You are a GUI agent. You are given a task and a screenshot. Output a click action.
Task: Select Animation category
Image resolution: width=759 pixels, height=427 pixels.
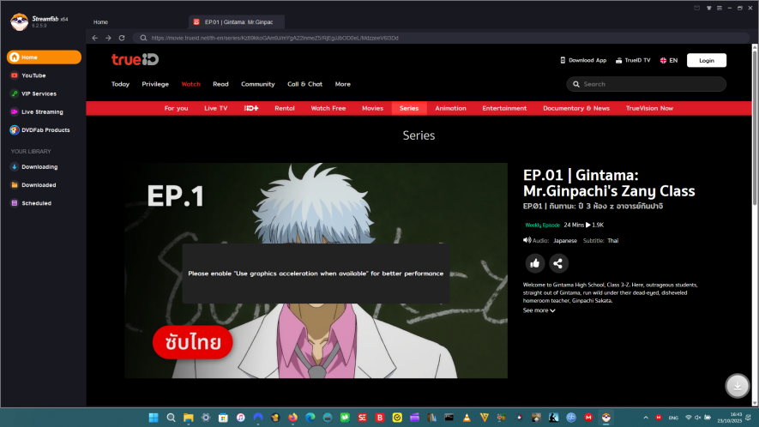[x=450, y=108]
